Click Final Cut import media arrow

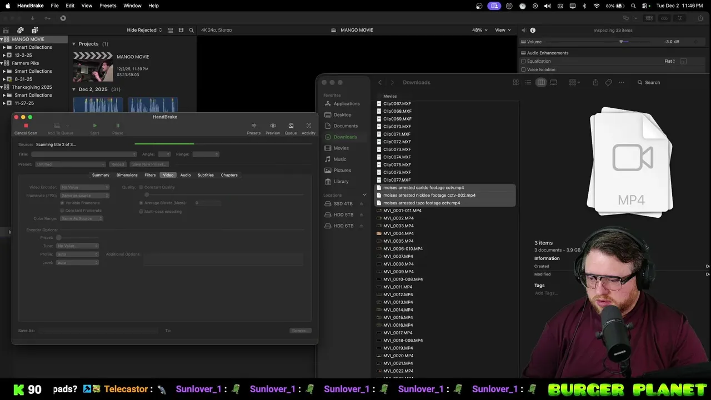coord(32,18)
